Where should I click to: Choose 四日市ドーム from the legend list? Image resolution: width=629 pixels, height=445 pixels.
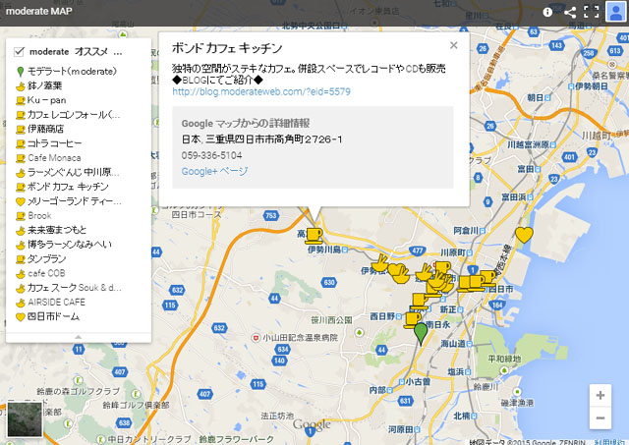[x=54, y=317]
